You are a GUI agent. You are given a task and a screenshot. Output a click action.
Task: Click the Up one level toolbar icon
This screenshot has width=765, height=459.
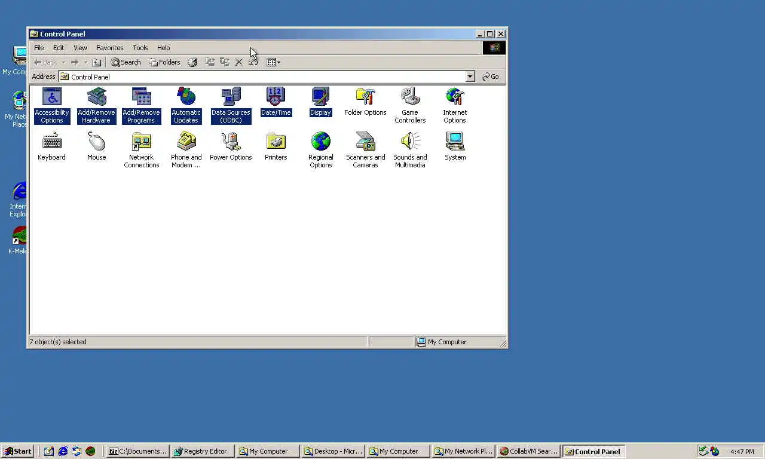pyautogui.click(x=96, y=62)
